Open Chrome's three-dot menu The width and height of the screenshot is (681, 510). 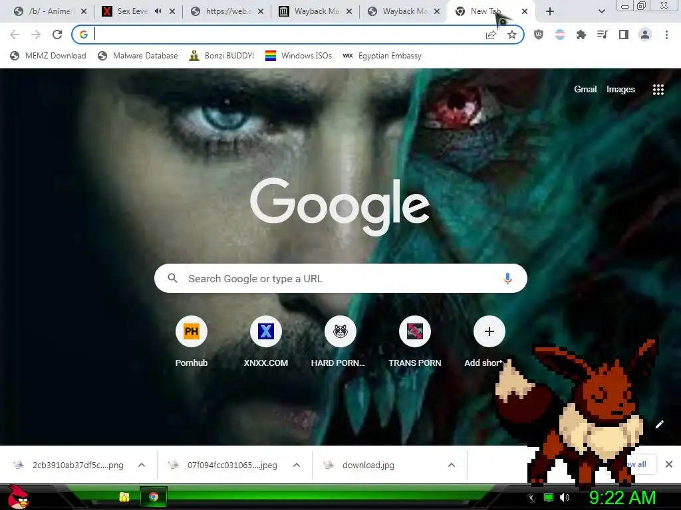click(666, 35)
